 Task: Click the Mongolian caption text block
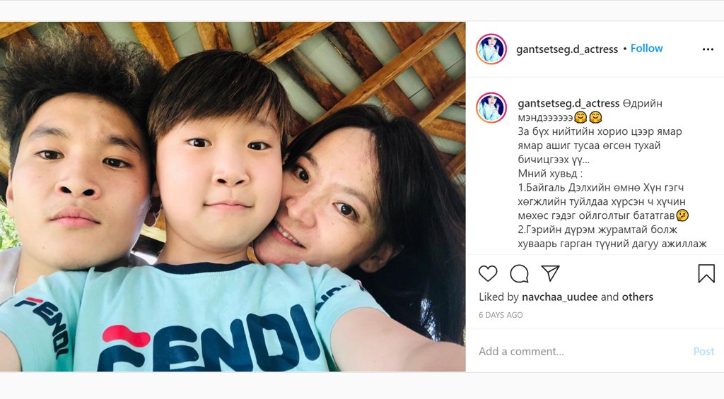612,174
